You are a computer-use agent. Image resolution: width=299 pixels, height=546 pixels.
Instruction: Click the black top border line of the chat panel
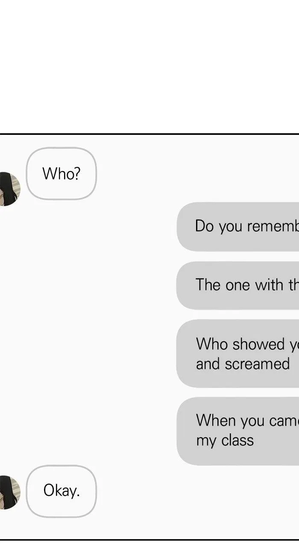pyautogui.click(x=149, y=134)
